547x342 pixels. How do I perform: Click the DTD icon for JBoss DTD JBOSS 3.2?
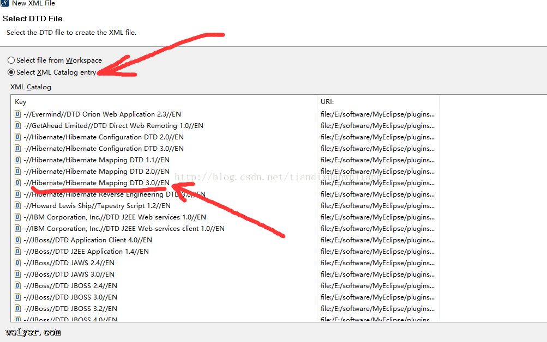[x=18, y=309]
